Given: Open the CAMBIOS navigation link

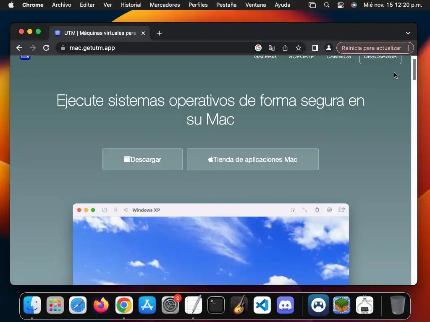Looking at the screenshot, I should coord(339,57).
